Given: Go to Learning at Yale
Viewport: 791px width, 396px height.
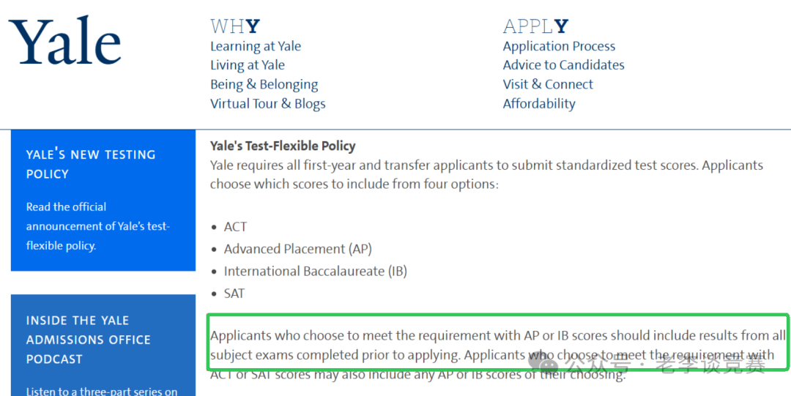Looking at the screenshot, I should coord(256,46).
